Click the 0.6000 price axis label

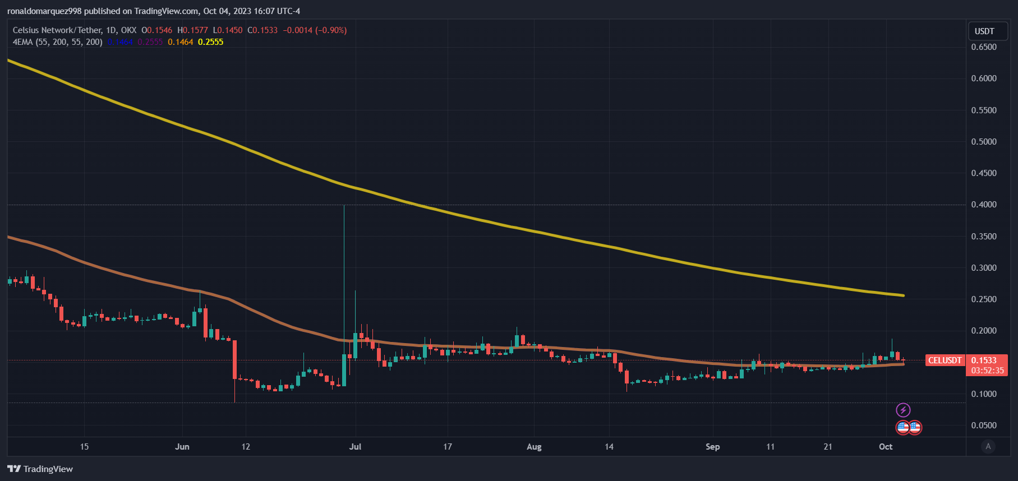(984, 78)
